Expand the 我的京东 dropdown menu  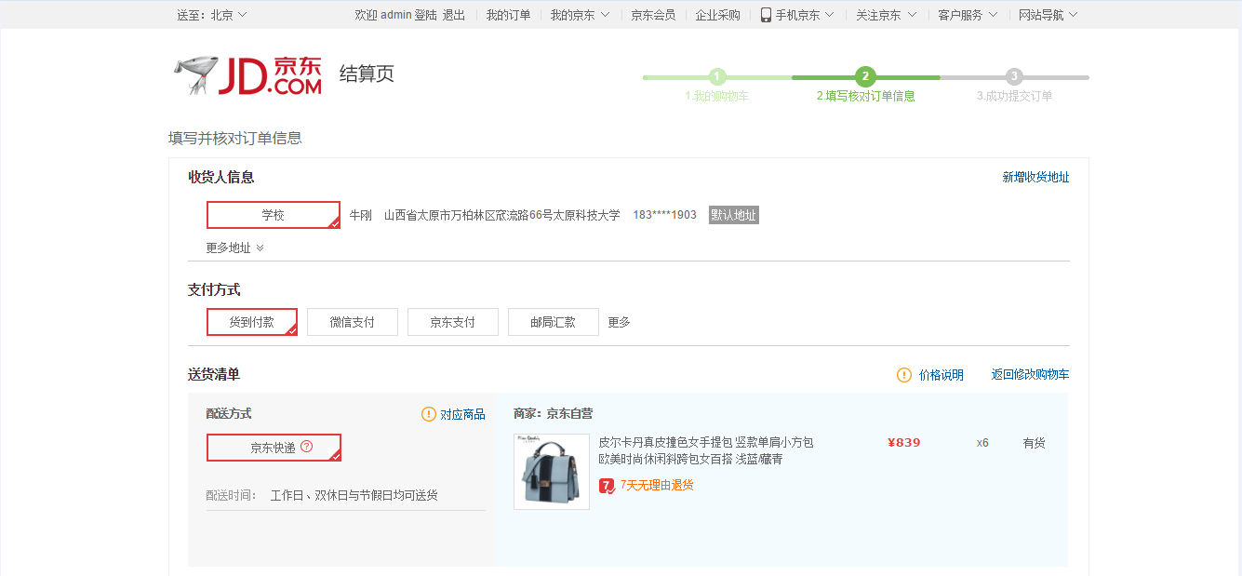[x=580, y=15]
